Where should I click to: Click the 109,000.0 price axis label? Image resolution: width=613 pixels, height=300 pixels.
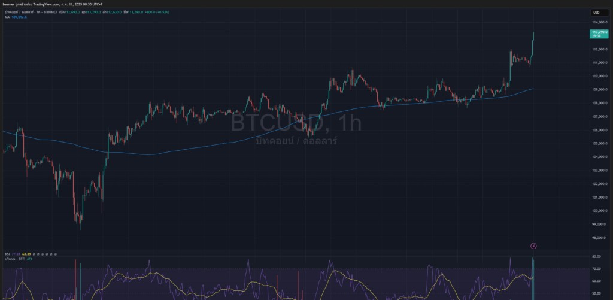coord(599,90)
